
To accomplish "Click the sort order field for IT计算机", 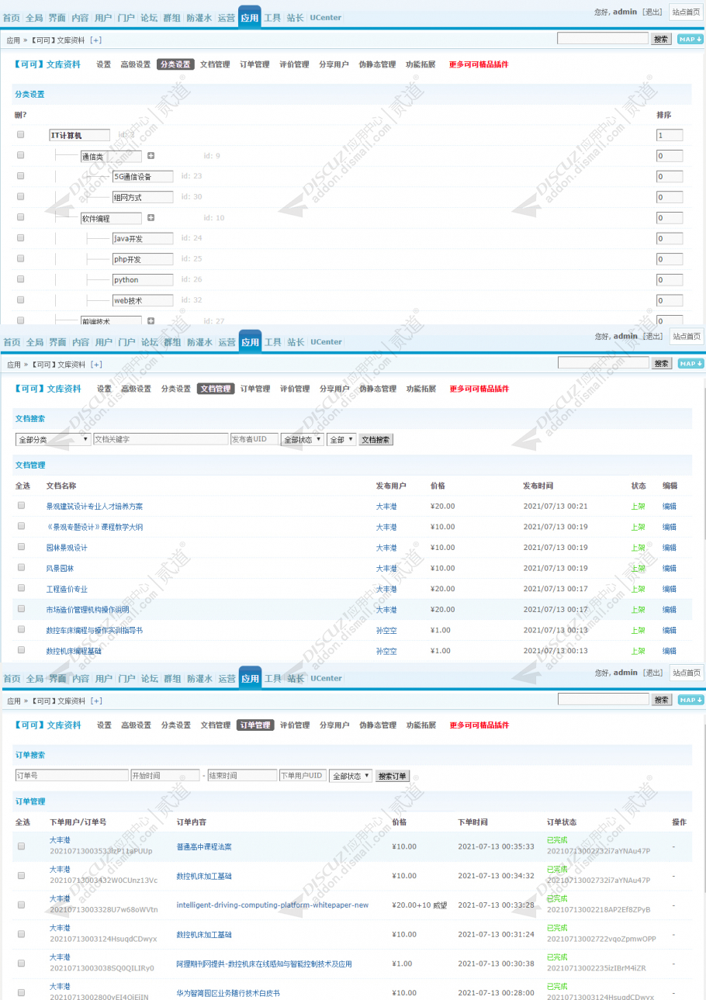I will click(x=669, y=135).
